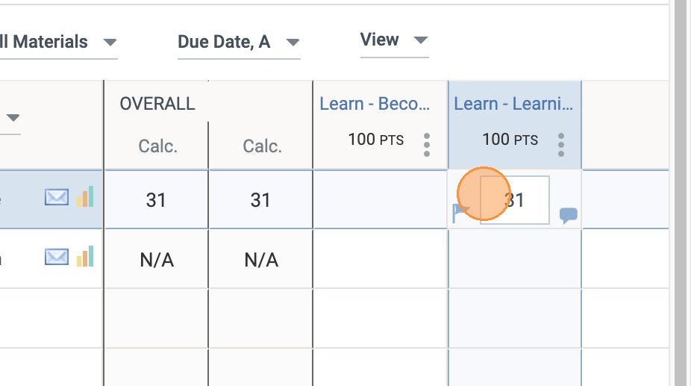Expand the dropdown arrow left of OVERALL header
Viewport: 691px width, 386px height.
[x=13, y=118]
